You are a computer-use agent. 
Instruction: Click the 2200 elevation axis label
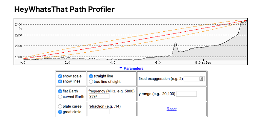[x=19, y=35]
